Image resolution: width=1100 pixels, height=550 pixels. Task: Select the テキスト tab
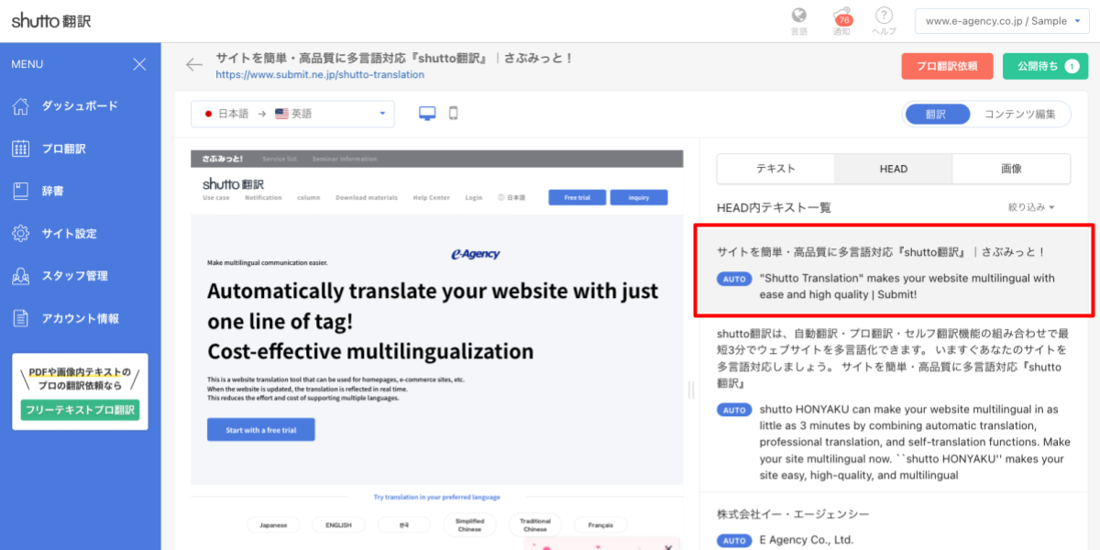click(x=775, y=169)
